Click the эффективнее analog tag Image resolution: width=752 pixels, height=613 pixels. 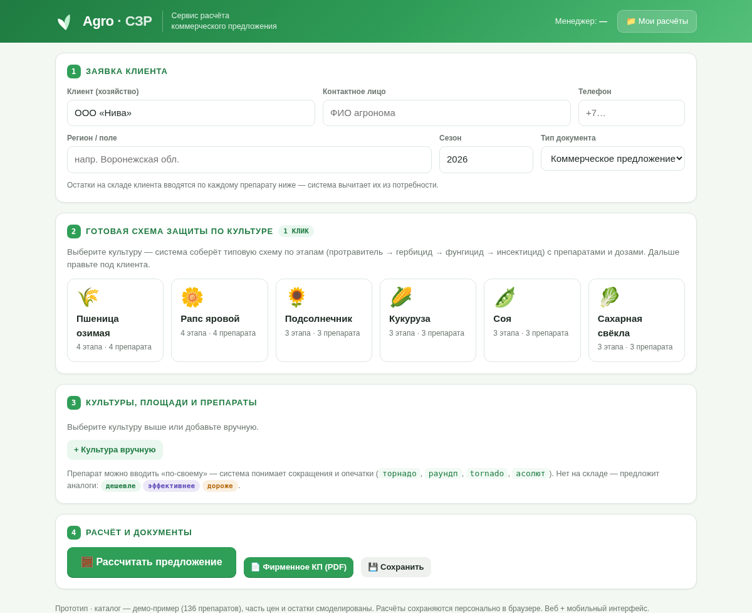pos(172,486)
